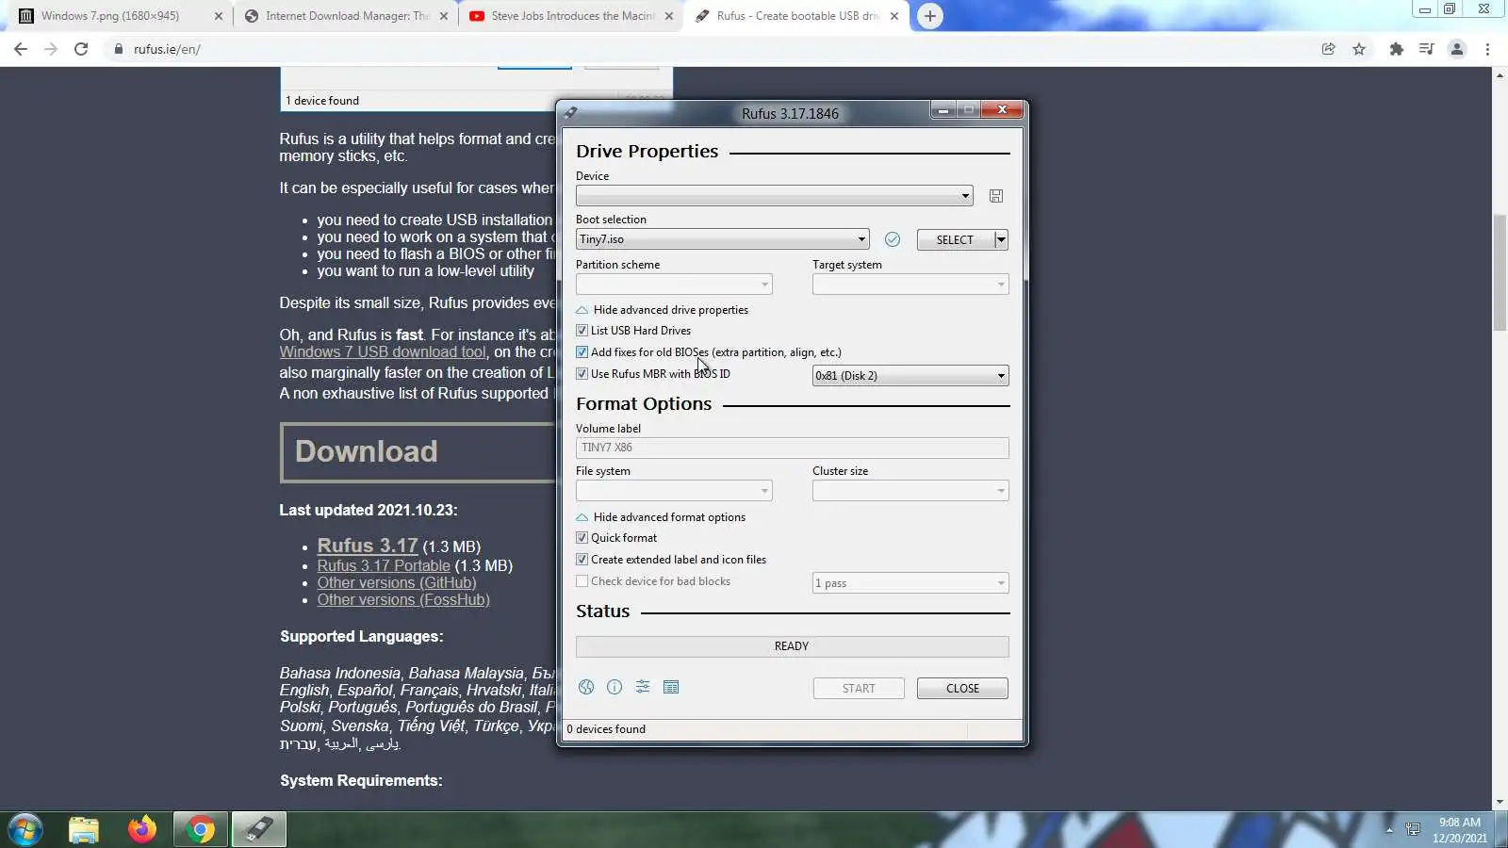Click the Volume label field TINY7 X86
Image resolution: width=1508 pixels, height=848 pixels.
point(792,448)
